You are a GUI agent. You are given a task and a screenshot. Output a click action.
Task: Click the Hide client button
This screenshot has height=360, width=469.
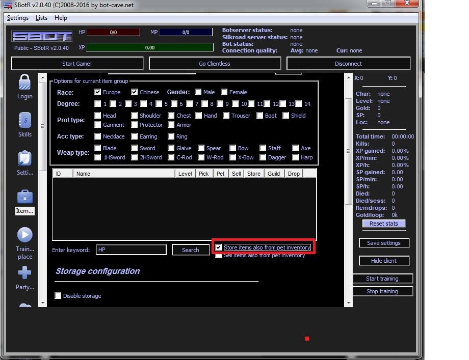pos(384,261)
